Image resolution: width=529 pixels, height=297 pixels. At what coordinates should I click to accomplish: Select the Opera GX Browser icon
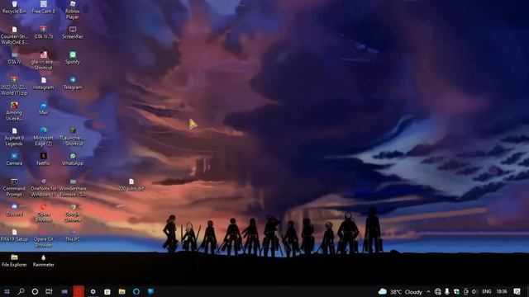[x=44, y=238]
